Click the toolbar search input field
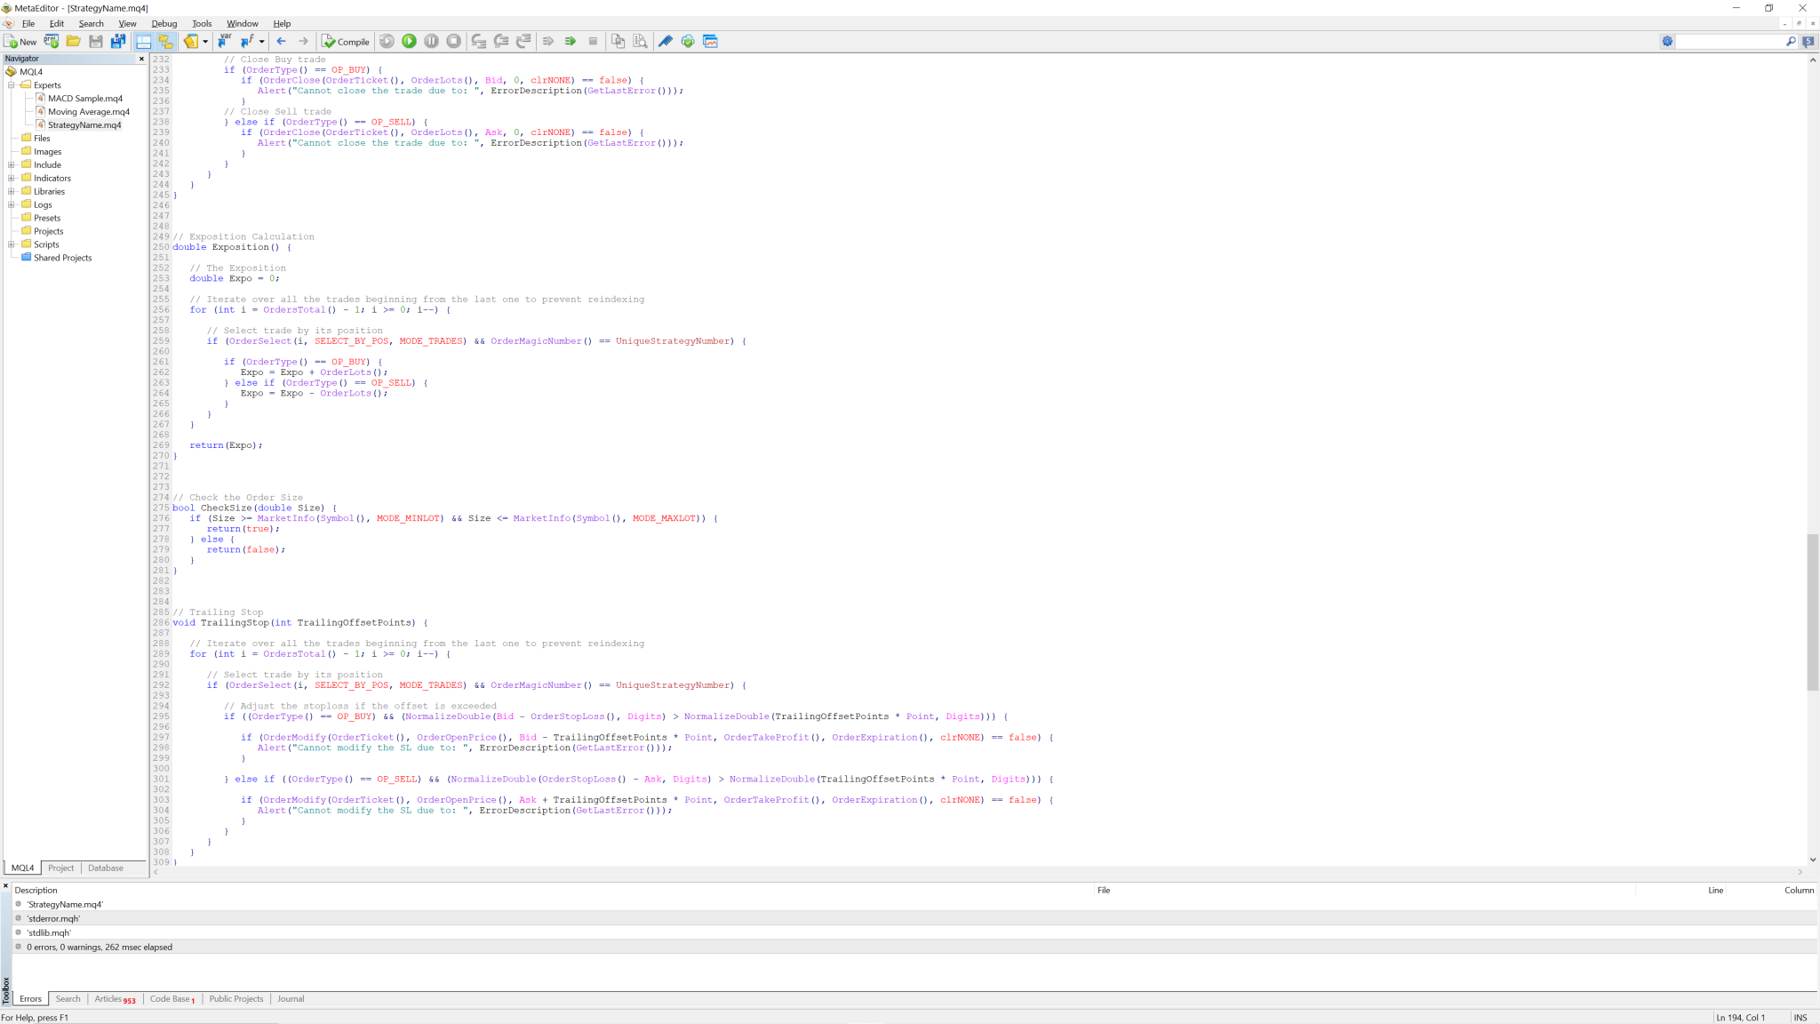The width and height of the screenshot is (1820, 1024). [x=1728, y=42]
